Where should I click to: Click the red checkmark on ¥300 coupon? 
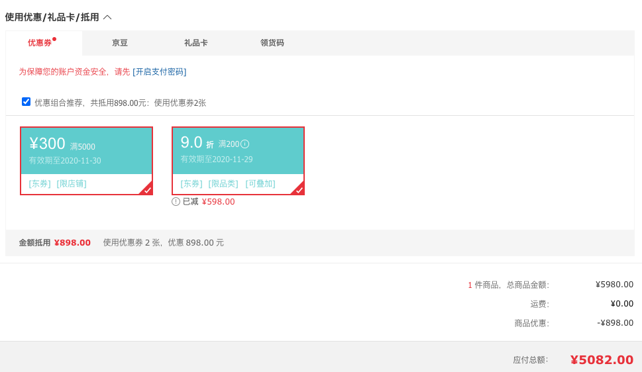pos(147,189)
